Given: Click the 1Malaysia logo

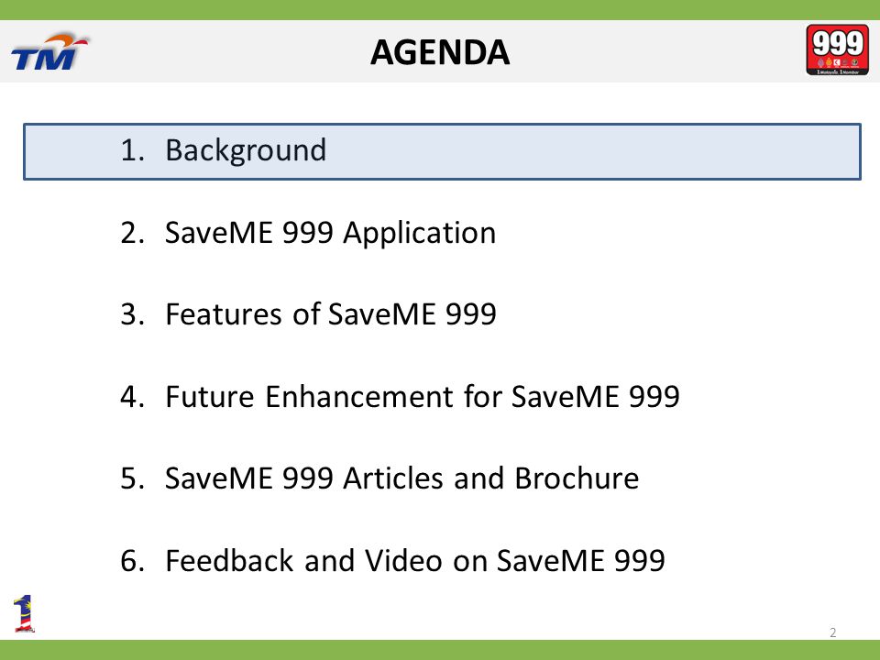Looking at the screenshot, I should pyautogui.click(x=24, y=613).
